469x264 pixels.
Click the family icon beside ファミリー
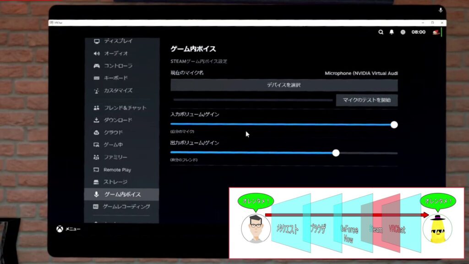point(96,157)
